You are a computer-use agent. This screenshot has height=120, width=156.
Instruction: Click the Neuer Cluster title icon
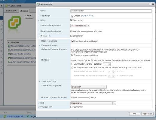pyautogui.click(x=38, y=4)
